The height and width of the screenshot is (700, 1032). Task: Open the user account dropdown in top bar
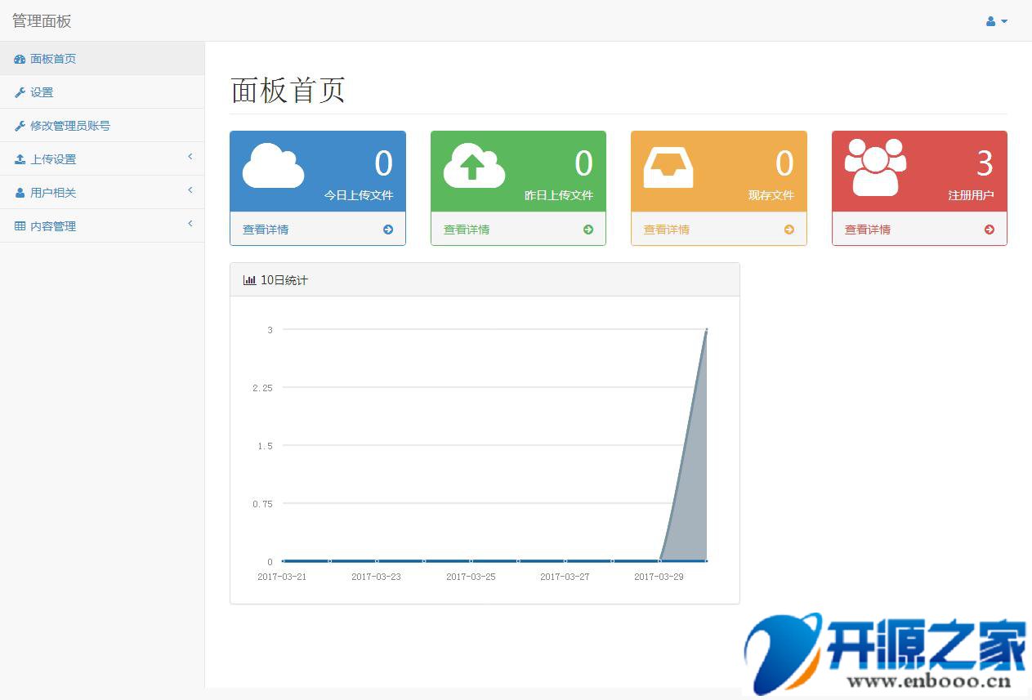pos(997,21)
